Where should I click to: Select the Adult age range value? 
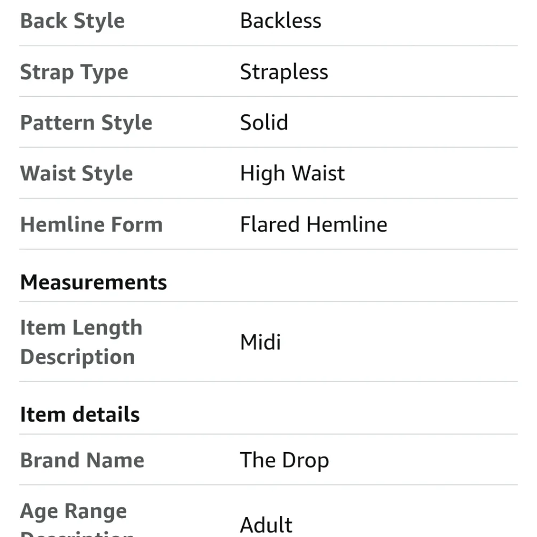pos(266,525)
